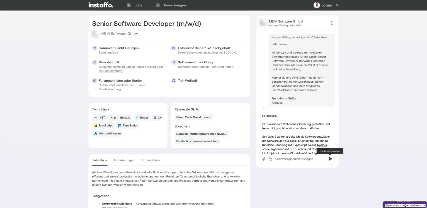427x208 pixels.
Task: Select the Microsoft Azure tech stack tag
Action: 107,133
